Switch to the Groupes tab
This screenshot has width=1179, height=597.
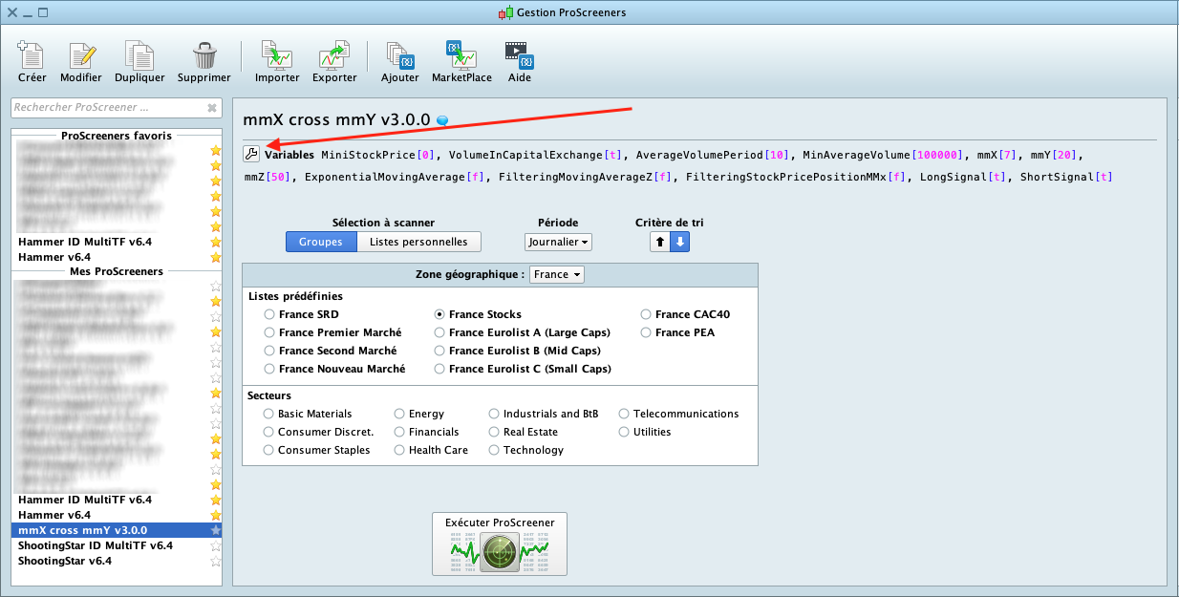(x=321, y=243)
